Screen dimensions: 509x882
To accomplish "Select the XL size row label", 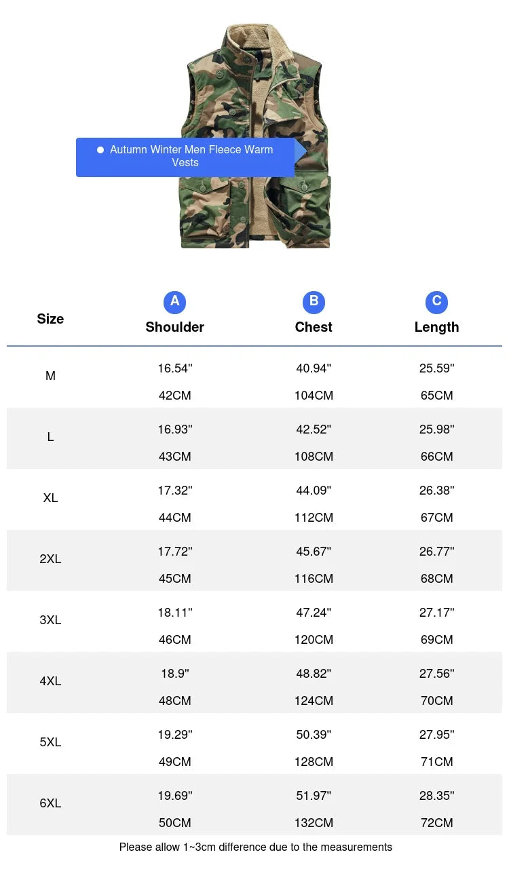I will (x=50, y=498).
